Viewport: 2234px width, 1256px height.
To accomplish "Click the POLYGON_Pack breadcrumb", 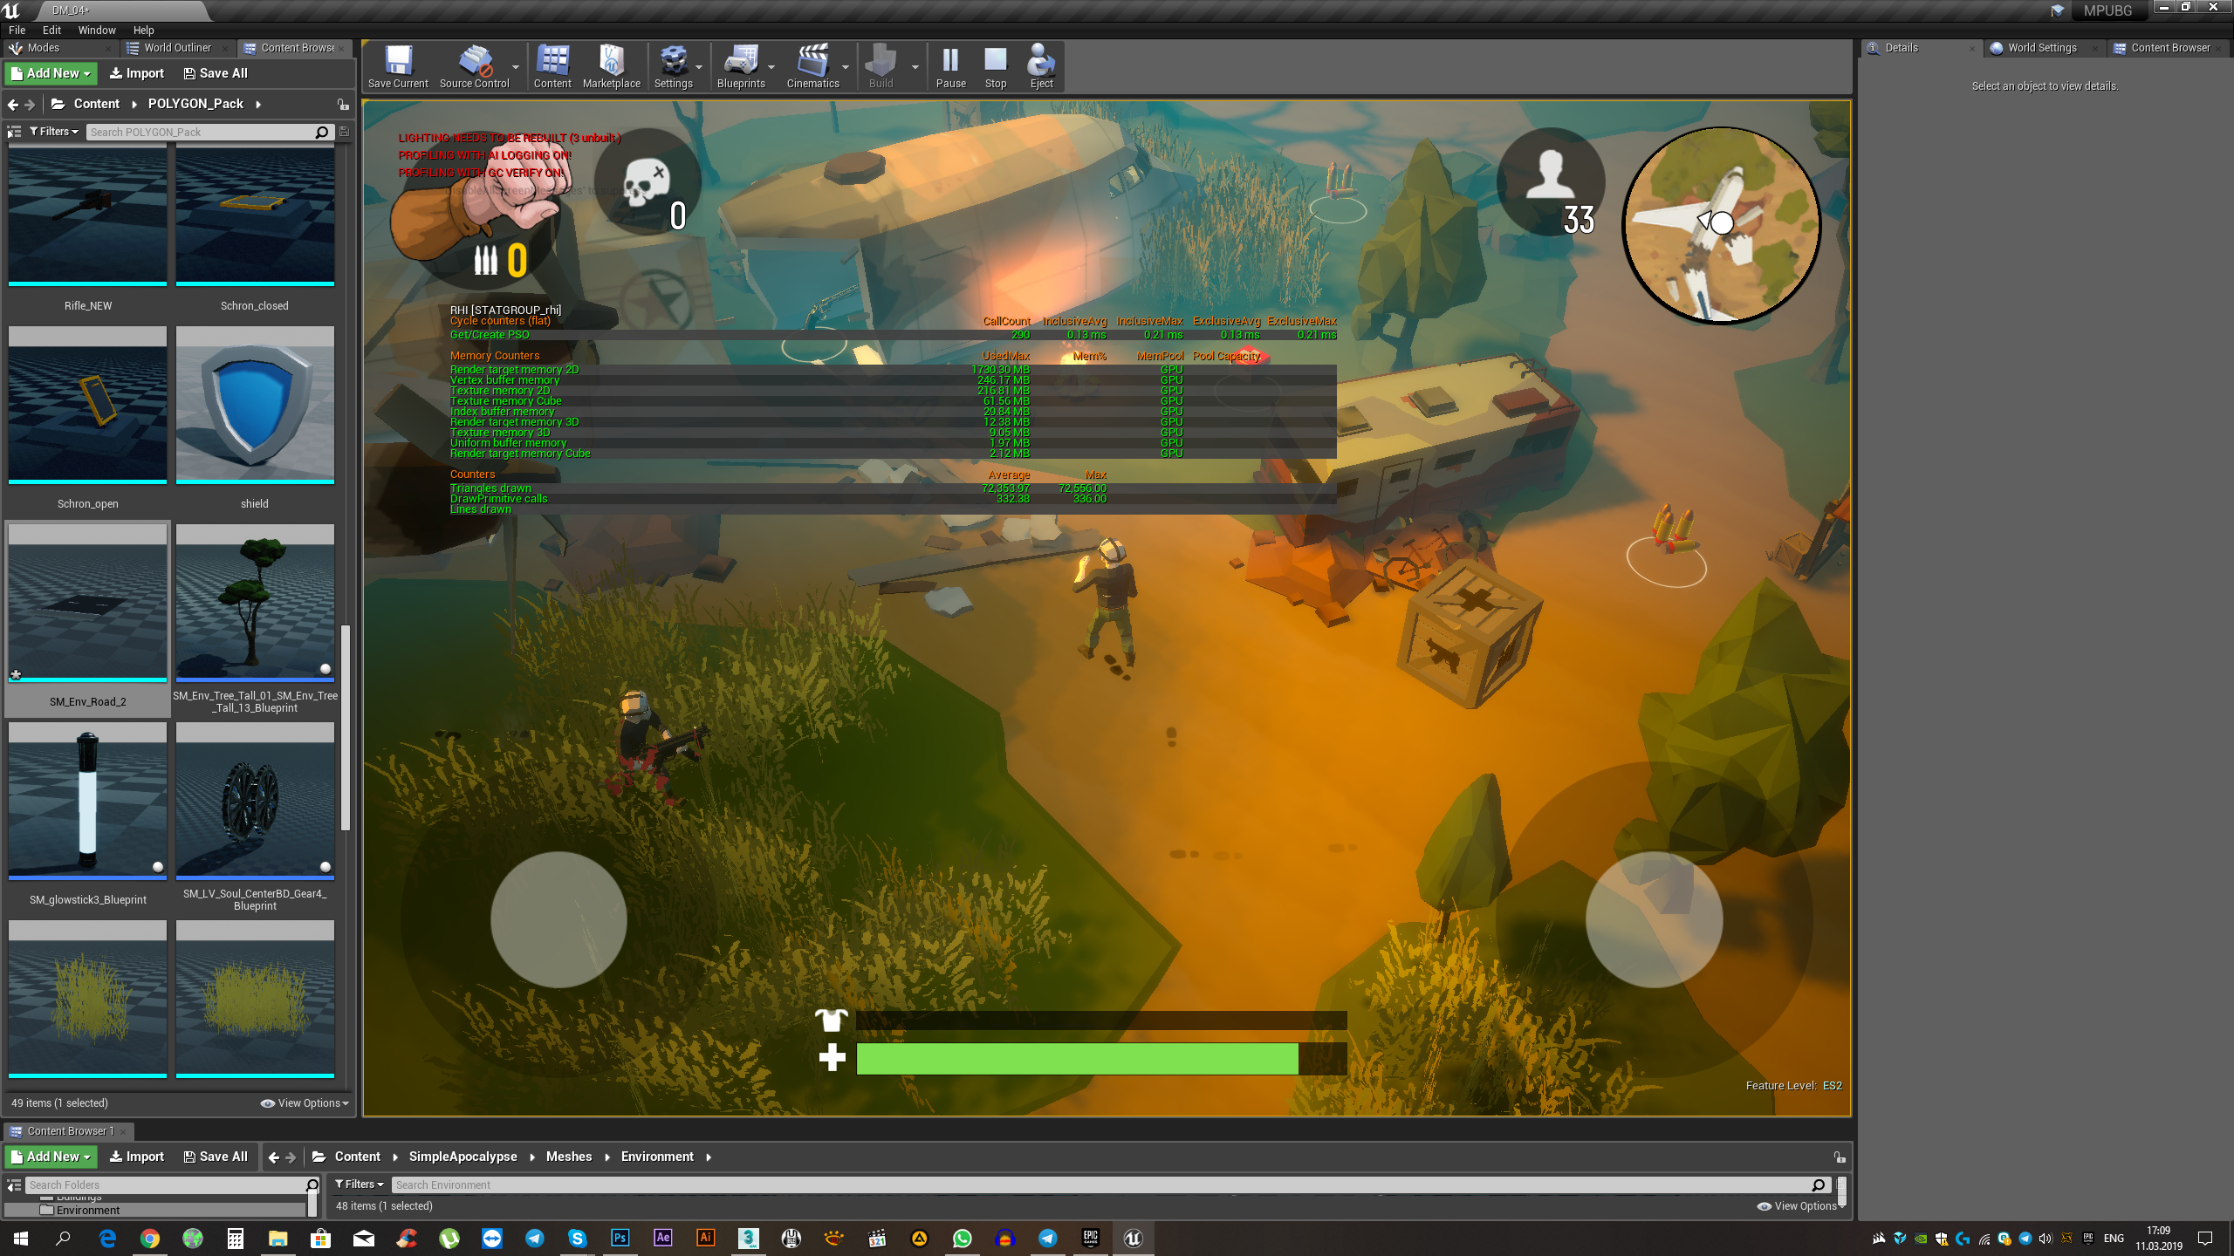I will [195, 104].
